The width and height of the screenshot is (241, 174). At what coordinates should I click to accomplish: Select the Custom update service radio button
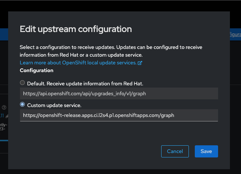pos(22,104)
